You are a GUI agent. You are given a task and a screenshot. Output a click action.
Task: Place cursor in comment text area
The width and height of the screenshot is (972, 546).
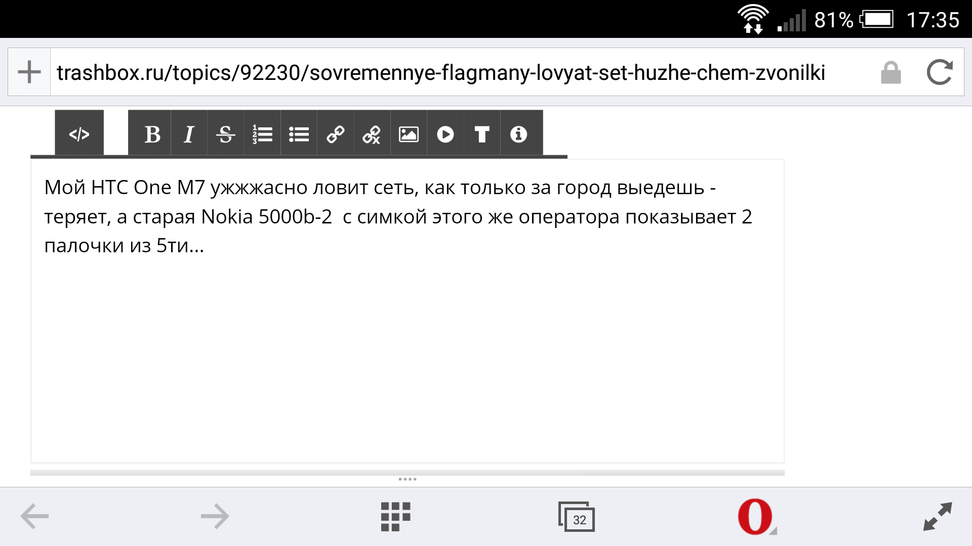[x=408, y=311]
